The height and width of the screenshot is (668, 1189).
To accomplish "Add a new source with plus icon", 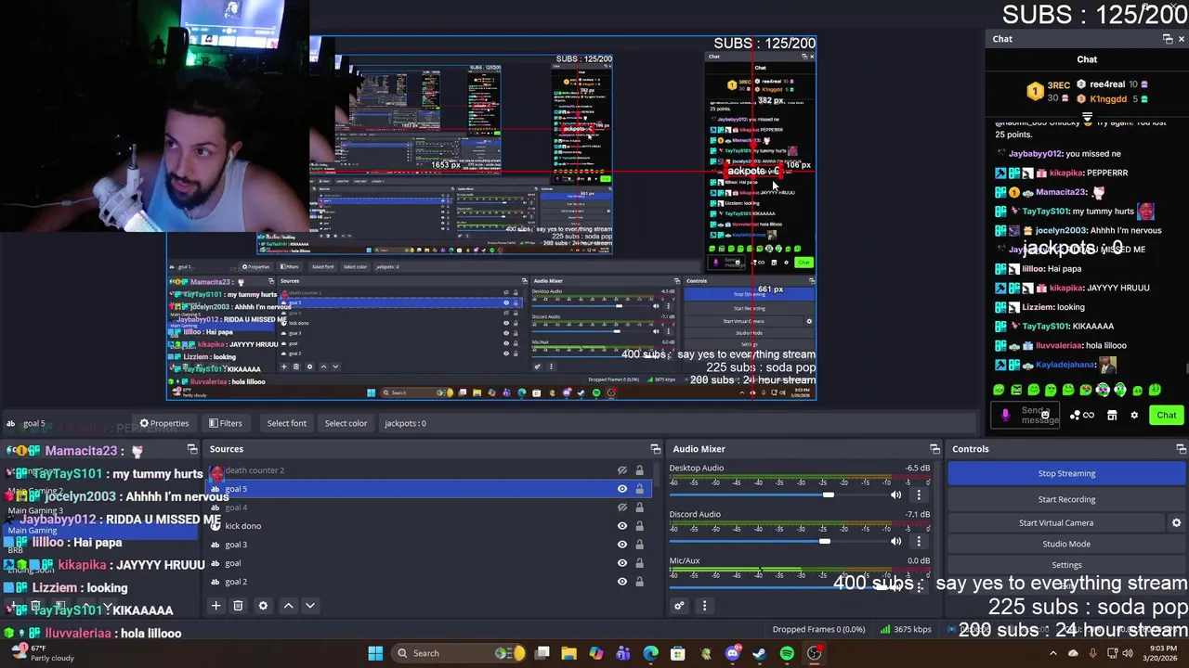I will coord(216,606).
